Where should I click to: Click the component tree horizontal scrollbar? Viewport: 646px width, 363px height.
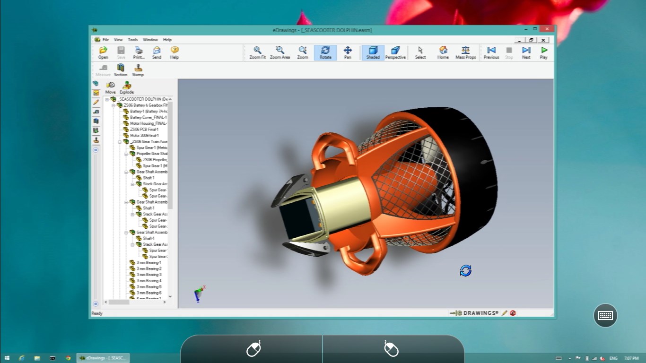[119, 302]
